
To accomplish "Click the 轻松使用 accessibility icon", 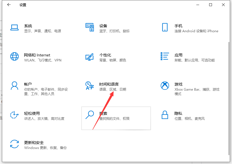I will tap(14, 115).
